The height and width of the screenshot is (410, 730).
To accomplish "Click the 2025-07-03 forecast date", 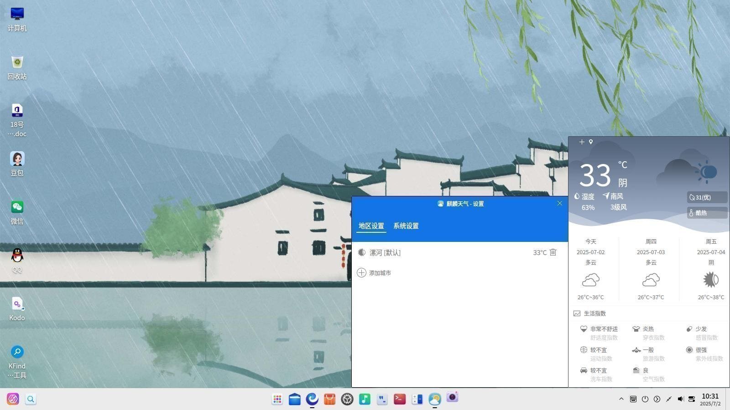I will 651,252.
